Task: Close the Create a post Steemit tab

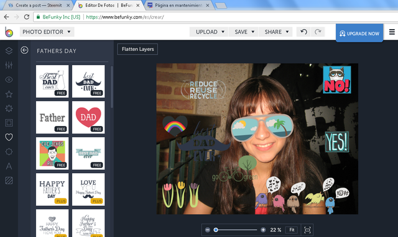Action: [x=68, y=6]
